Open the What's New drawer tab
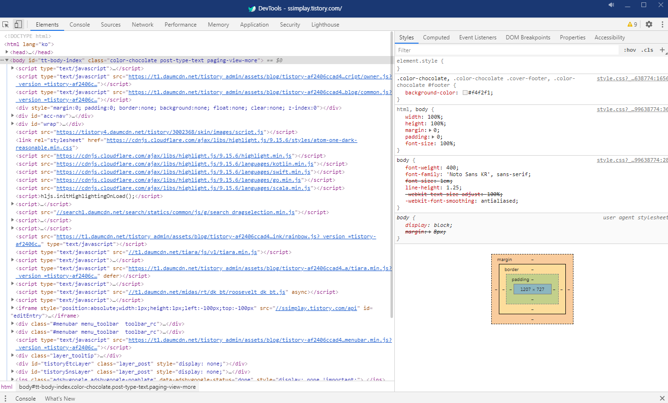The image size is (668, 403). coord(60,399)
